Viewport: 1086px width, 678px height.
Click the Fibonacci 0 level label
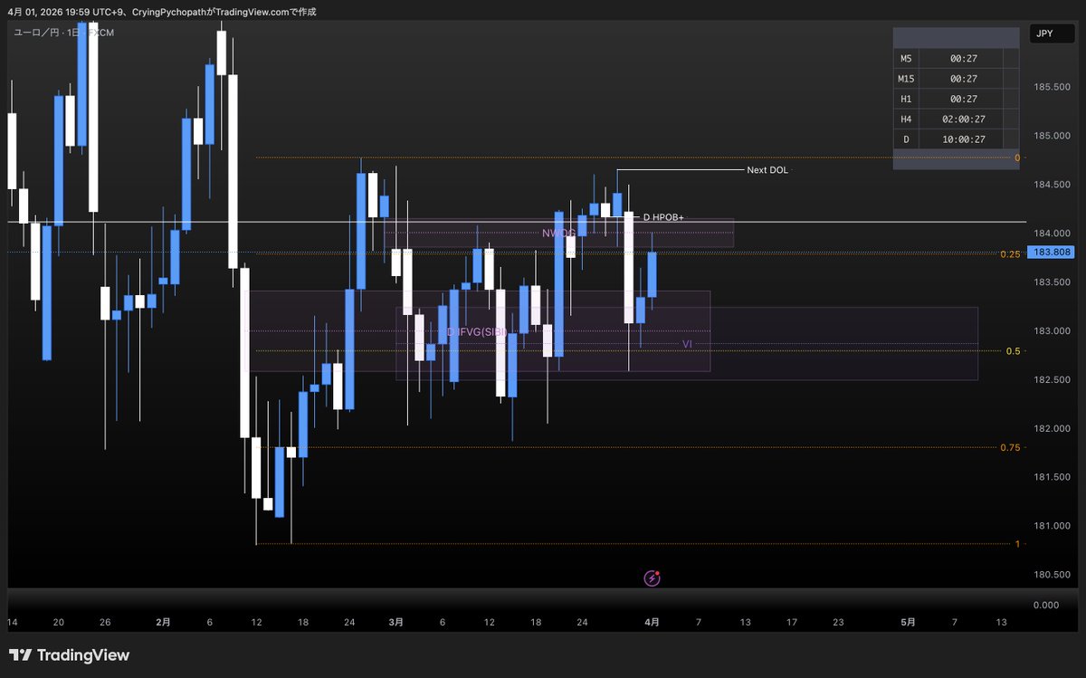pos(1017,158)
